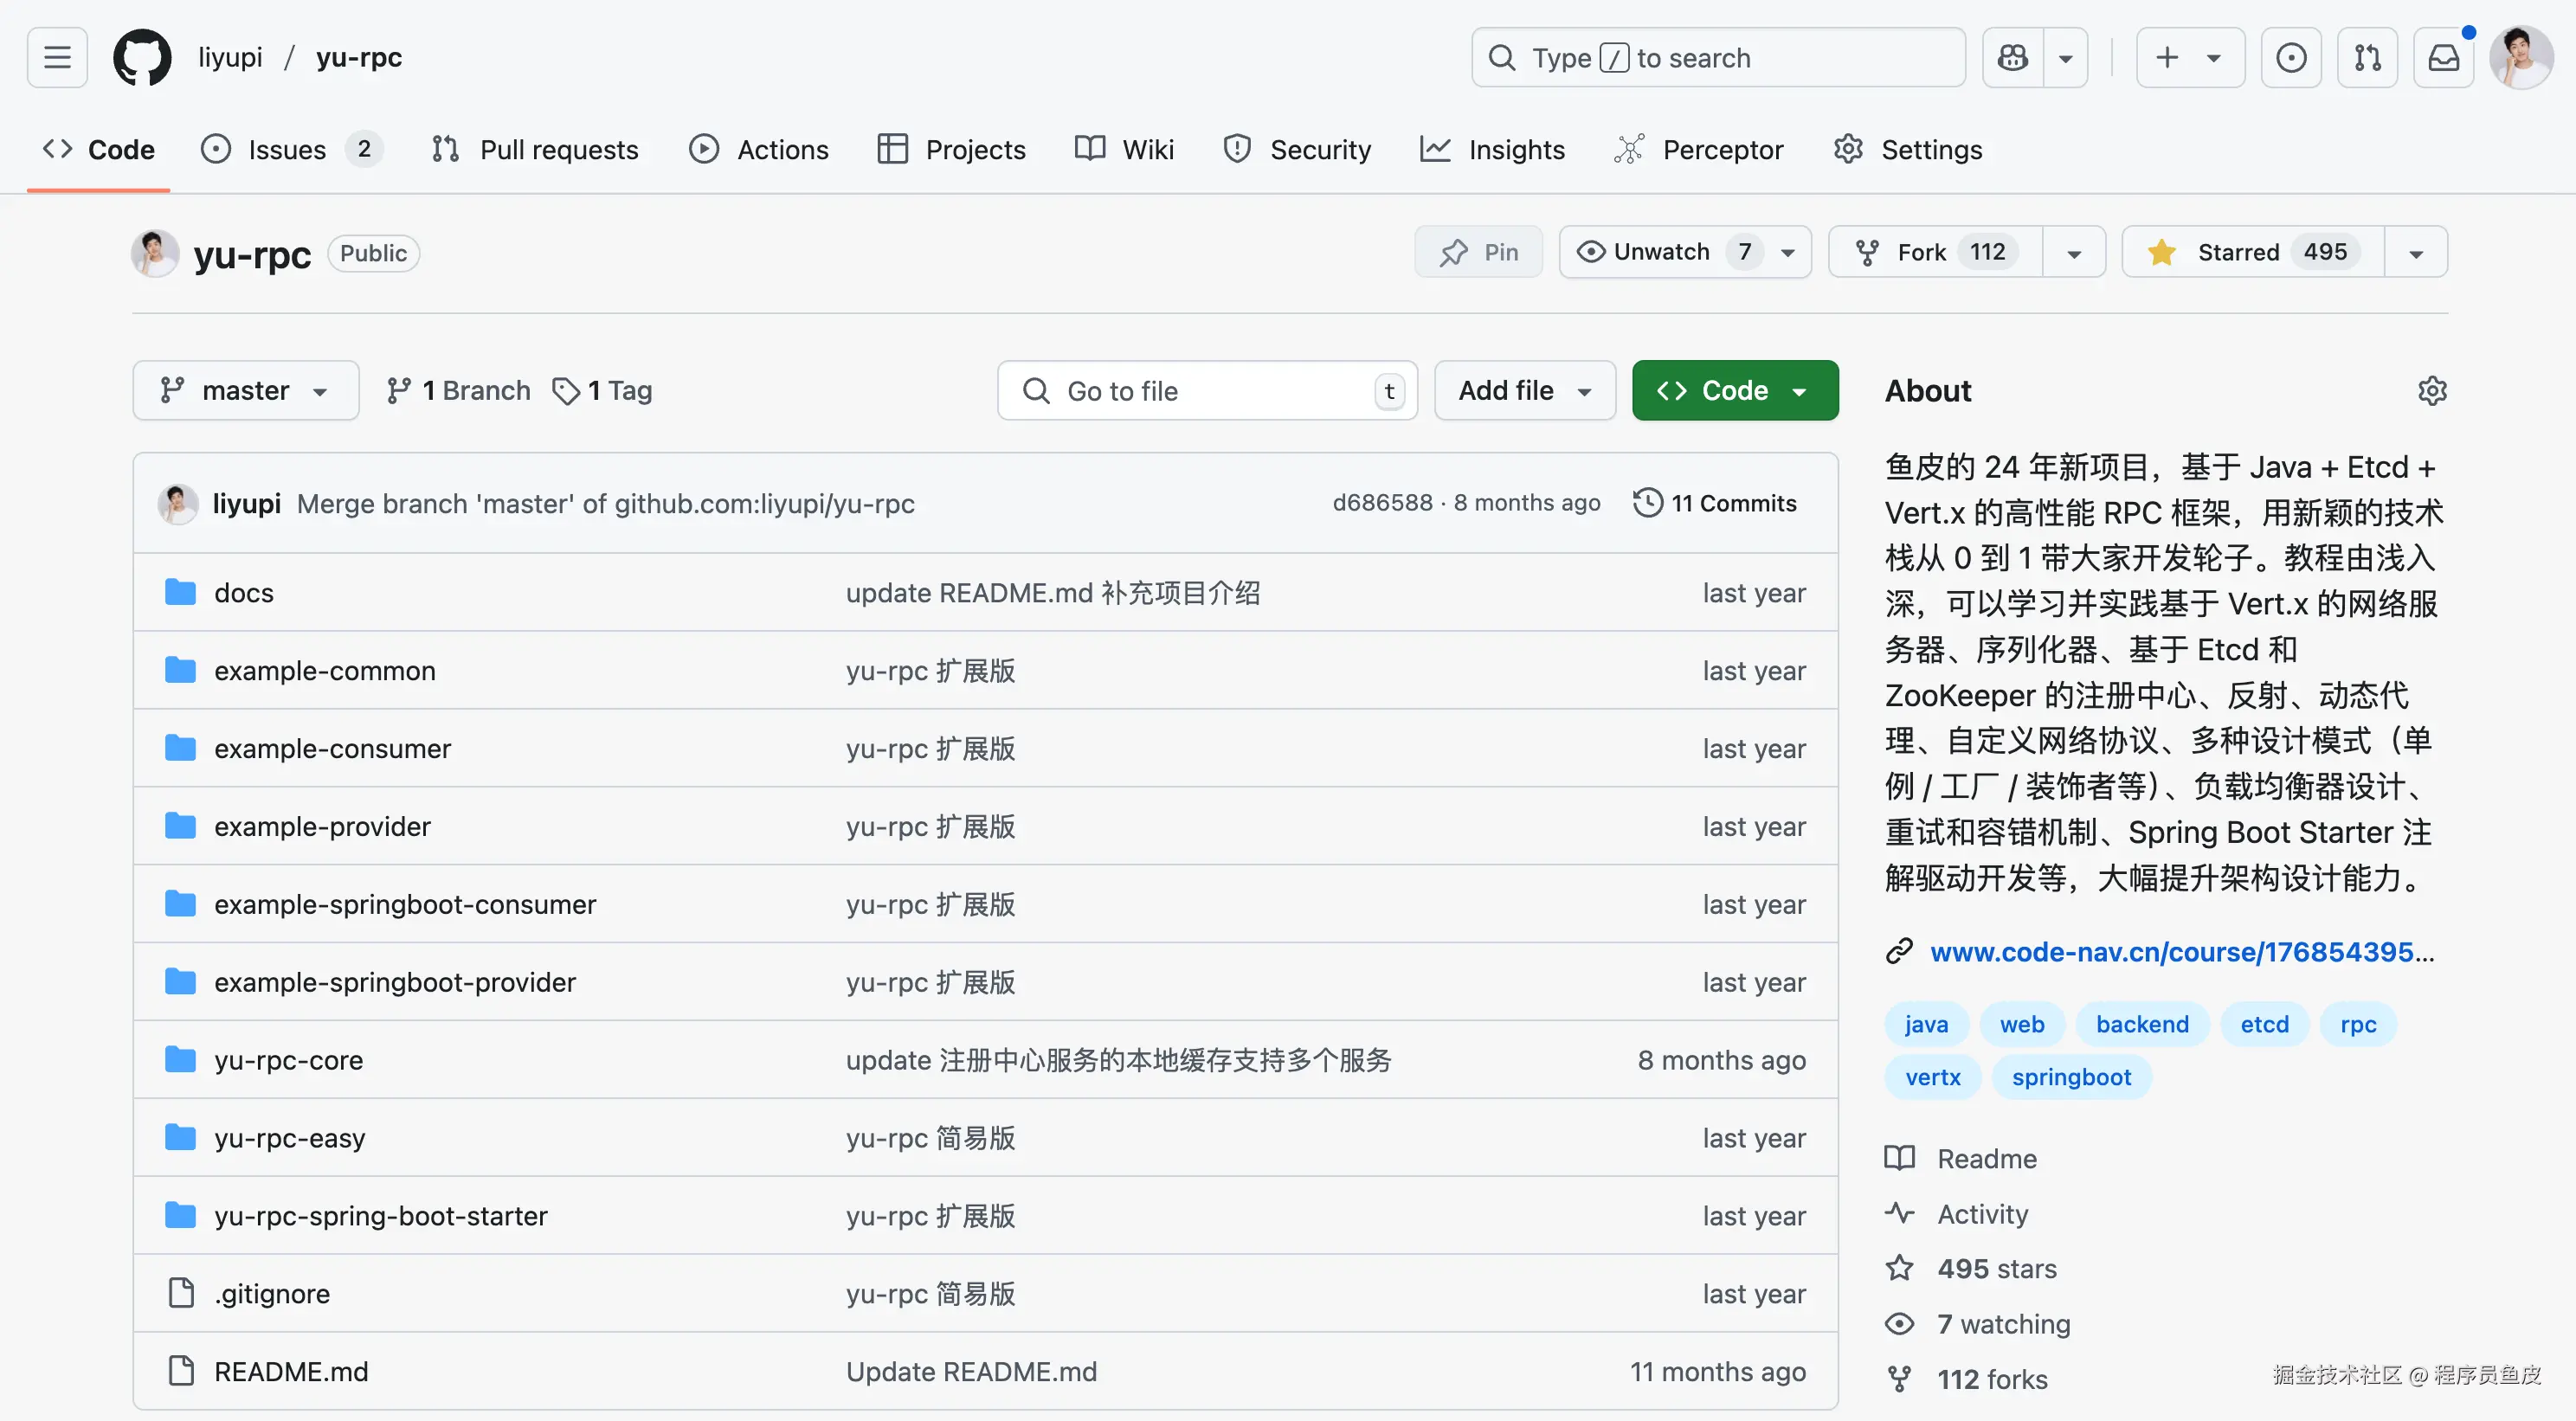Toggle the Starred button to unstar
This screenshot has height=1421, width=2576.
click(x=2253, y=252)
